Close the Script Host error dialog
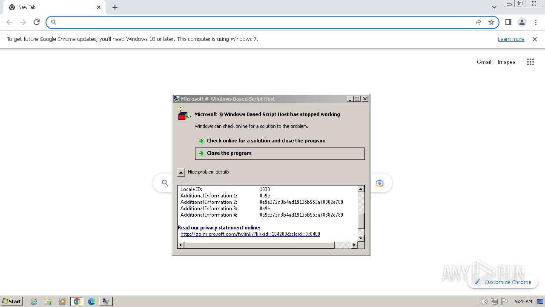Viewport: 545px width, 307px height. point(365,99)
